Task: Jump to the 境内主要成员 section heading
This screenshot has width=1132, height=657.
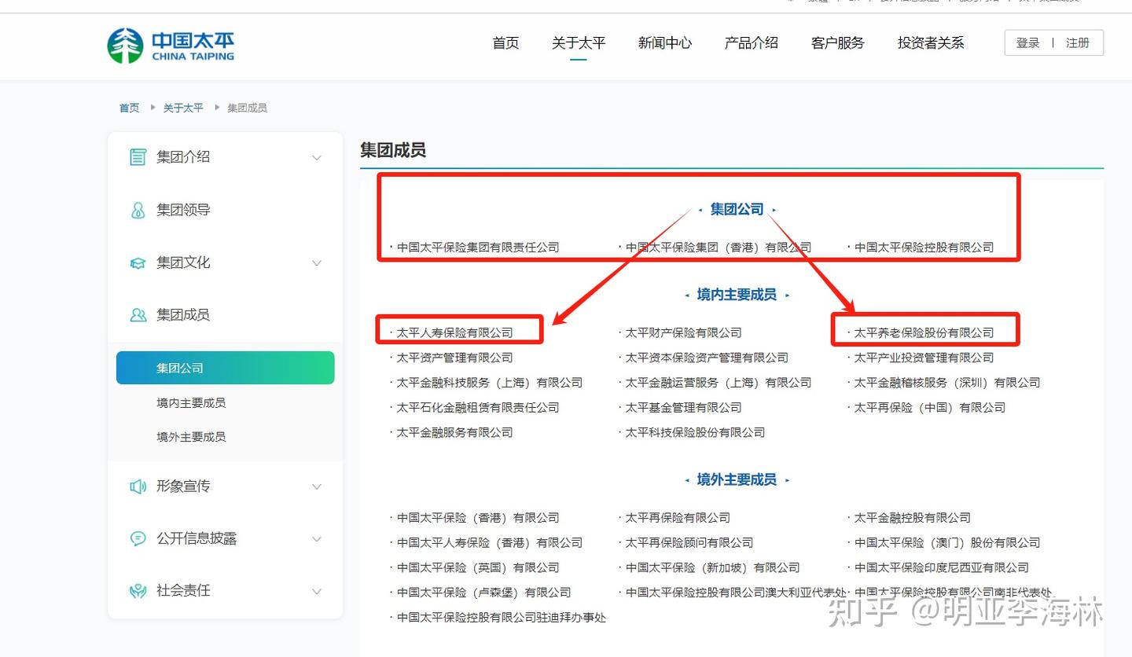Action: tap(737, 295)
